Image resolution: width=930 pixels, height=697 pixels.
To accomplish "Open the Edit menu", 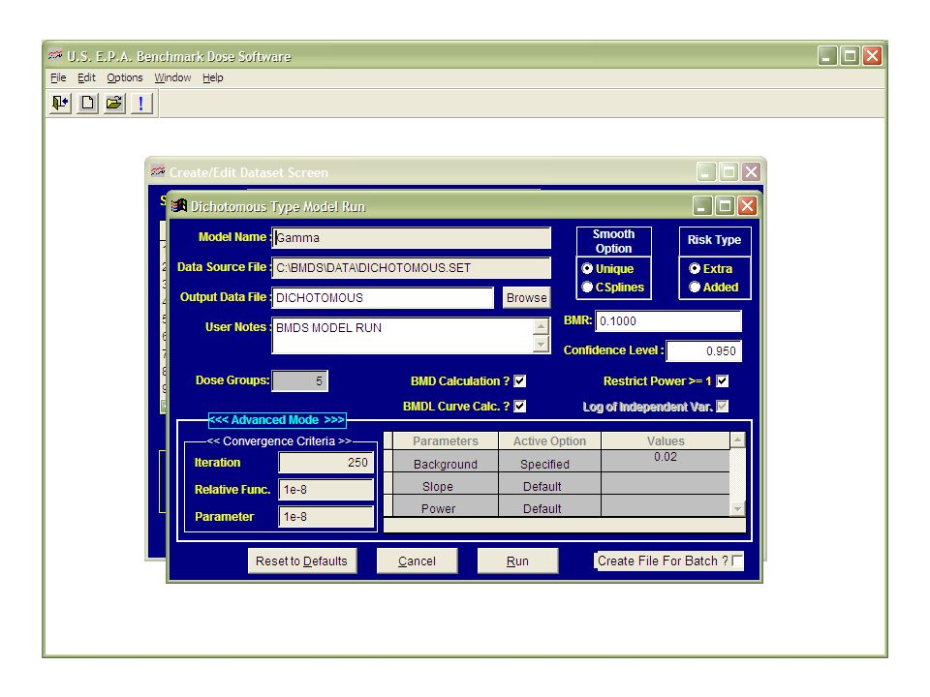I will pos(86,77).
